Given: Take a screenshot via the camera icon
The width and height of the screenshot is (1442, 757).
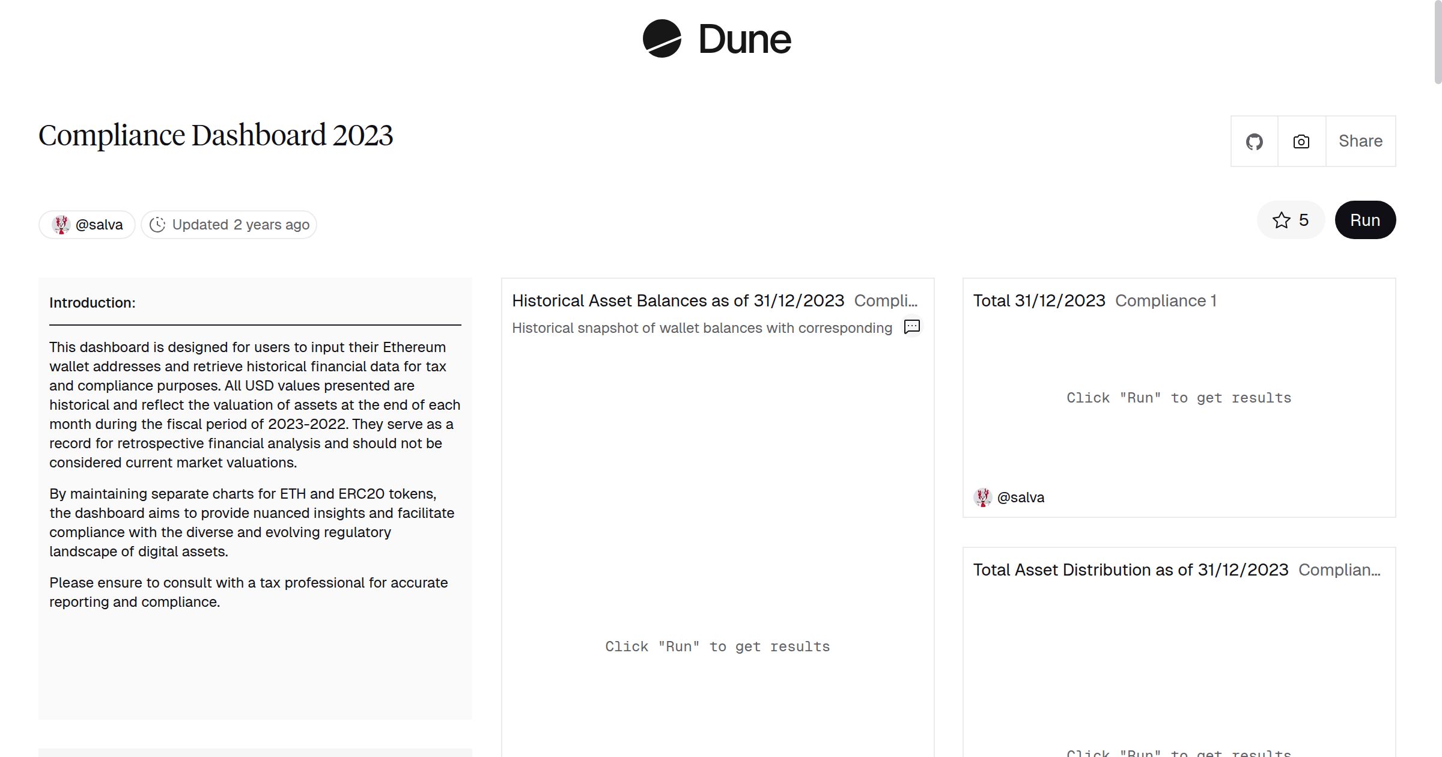Looking at the screenshot, I should click(x=1301, y=141).
